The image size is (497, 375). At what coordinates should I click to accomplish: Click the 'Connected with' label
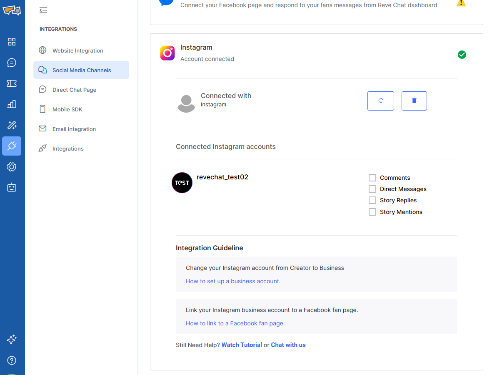pyautogui.click(x=226, y=96)
